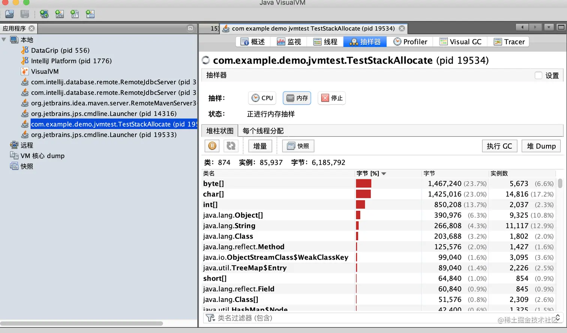Select the char[] row
This screenshot has width=567, height=333.
click(x=379, y=194)
